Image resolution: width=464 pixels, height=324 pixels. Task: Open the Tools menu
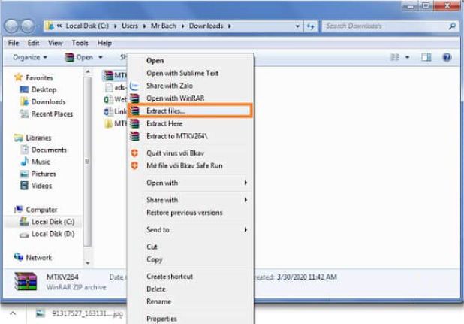[x=80, y=43]
